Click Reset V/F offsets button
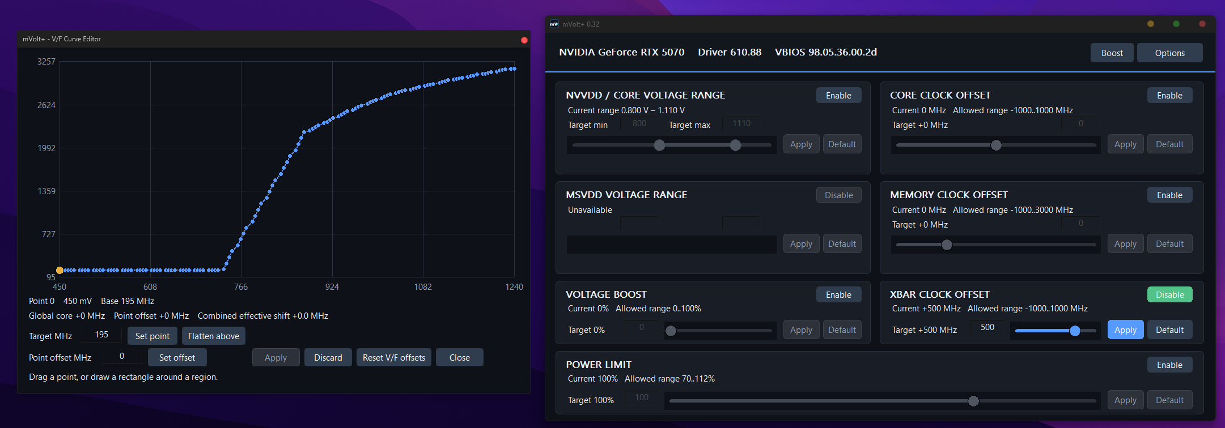Viewport: 1225px width, 428px height. [x=394, y=358]
